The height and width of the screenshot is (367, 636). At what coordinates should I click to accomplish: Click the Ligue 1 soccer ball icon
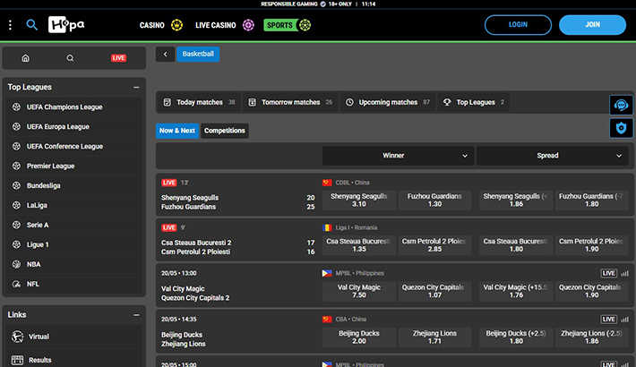(x=16, y=244)
